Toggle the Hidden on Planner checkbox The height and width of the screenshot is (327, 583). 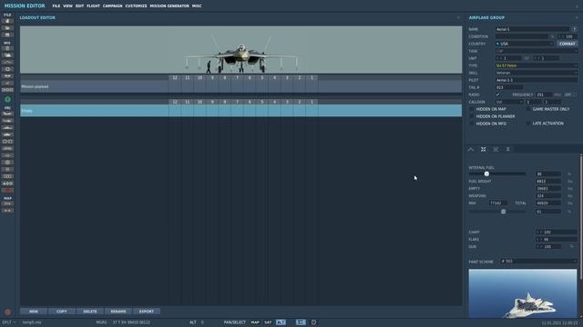tap(472, 116)
